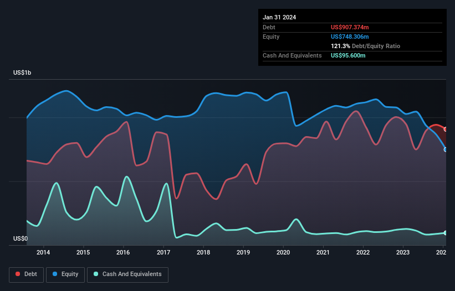Image resolution: width=455 pixels, height=291 pixels.
Task: Click the red Debt endpoint marker
Action: pyautogui.click(x=446, y=129)
